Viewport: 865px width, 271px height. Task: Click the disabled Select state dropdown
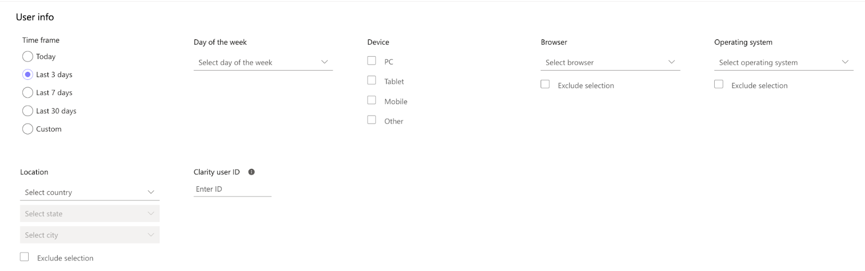(x=90, y=214)
